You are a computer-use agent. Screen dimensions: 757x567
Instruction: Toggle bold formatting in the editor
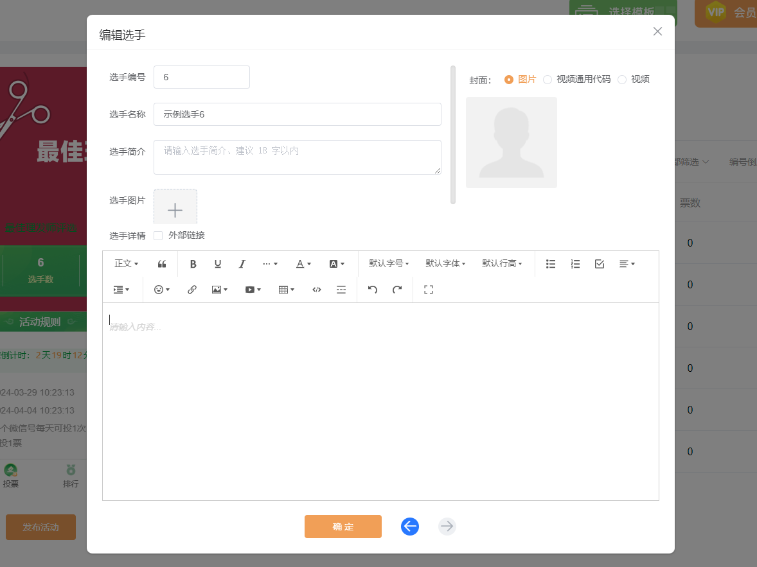point(193,264)
